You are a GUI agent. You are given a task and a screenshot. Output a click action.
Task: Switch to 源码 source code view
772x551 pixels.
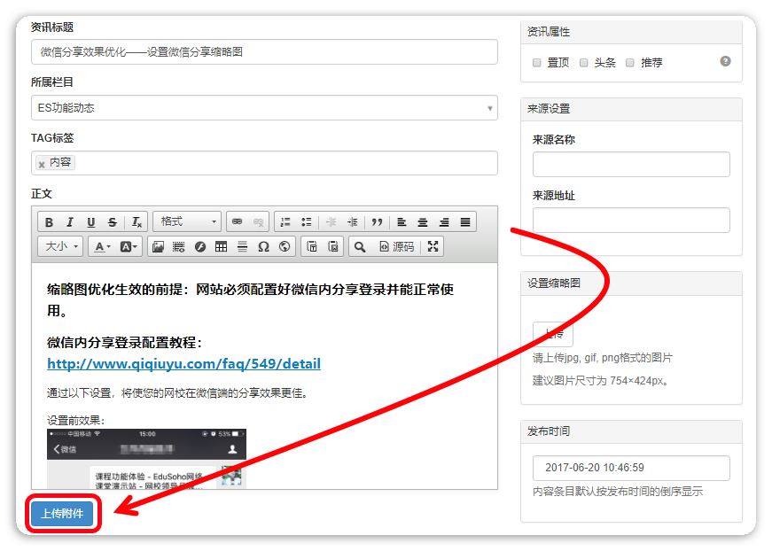(397, 247)
